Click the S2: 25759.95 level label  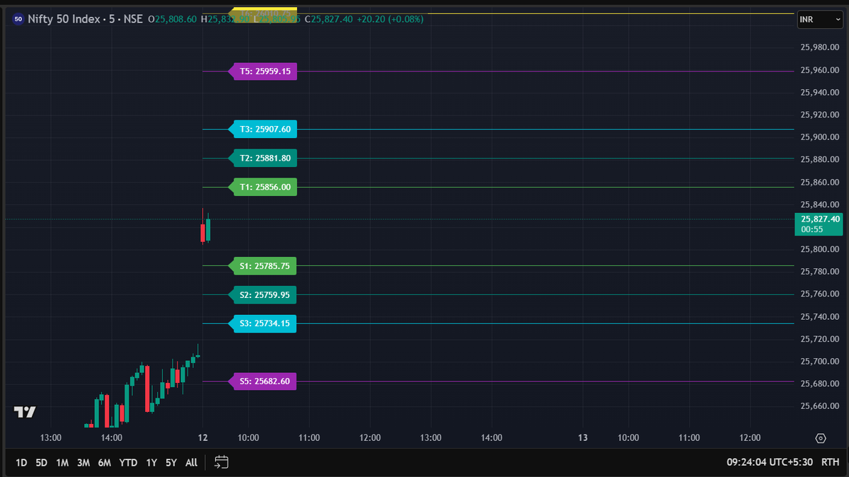pyautogui.click(x=263, y=295)
